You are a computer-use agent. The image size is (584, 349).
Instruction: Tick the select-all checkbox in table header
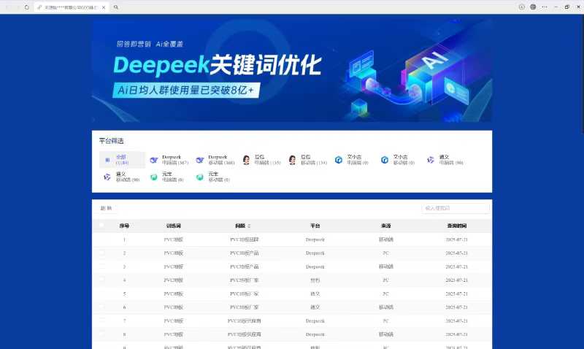click(x=101, y=226)
